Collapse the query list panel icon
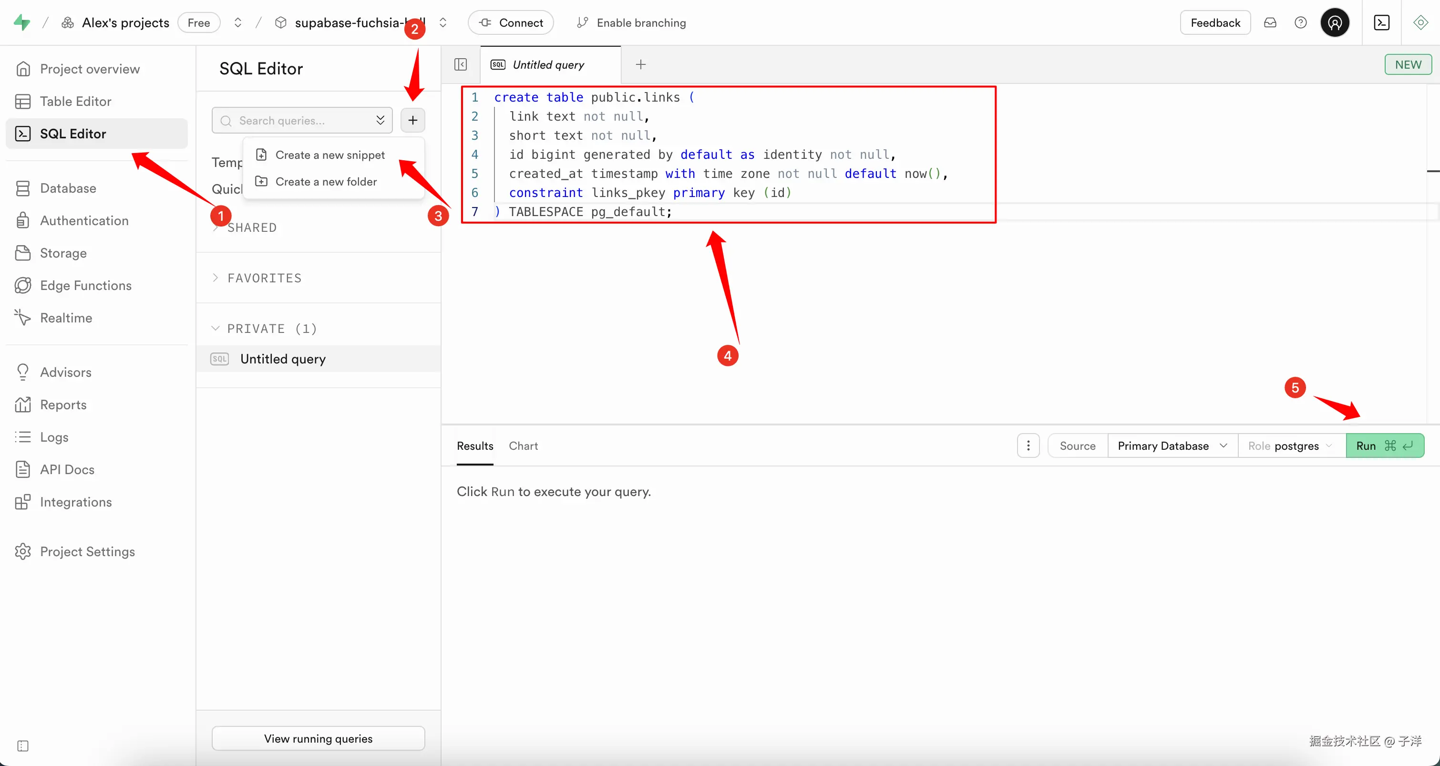 click(461, 65)
